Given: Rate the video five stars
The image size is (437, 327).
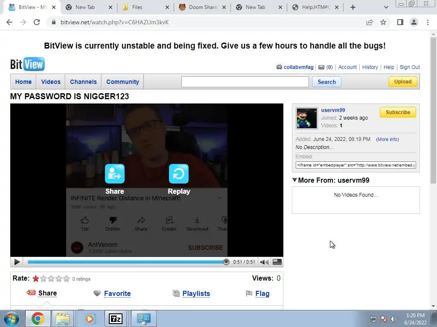Looking at the screenshot, I should [x=66, y=278].
